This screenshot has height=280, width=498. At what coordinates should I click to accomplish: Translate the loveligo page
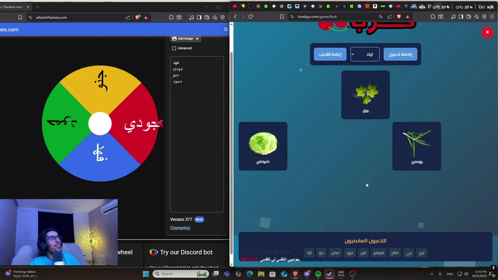(x=381, y=17)
